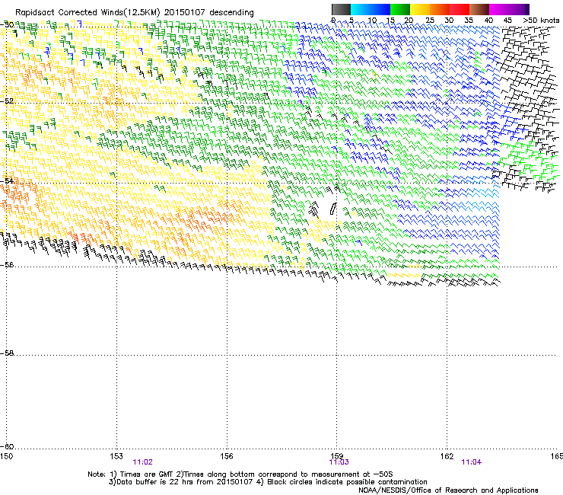Click the purple '11:03' time label
This screenshot has height=495, width=563.
(339, 462)
